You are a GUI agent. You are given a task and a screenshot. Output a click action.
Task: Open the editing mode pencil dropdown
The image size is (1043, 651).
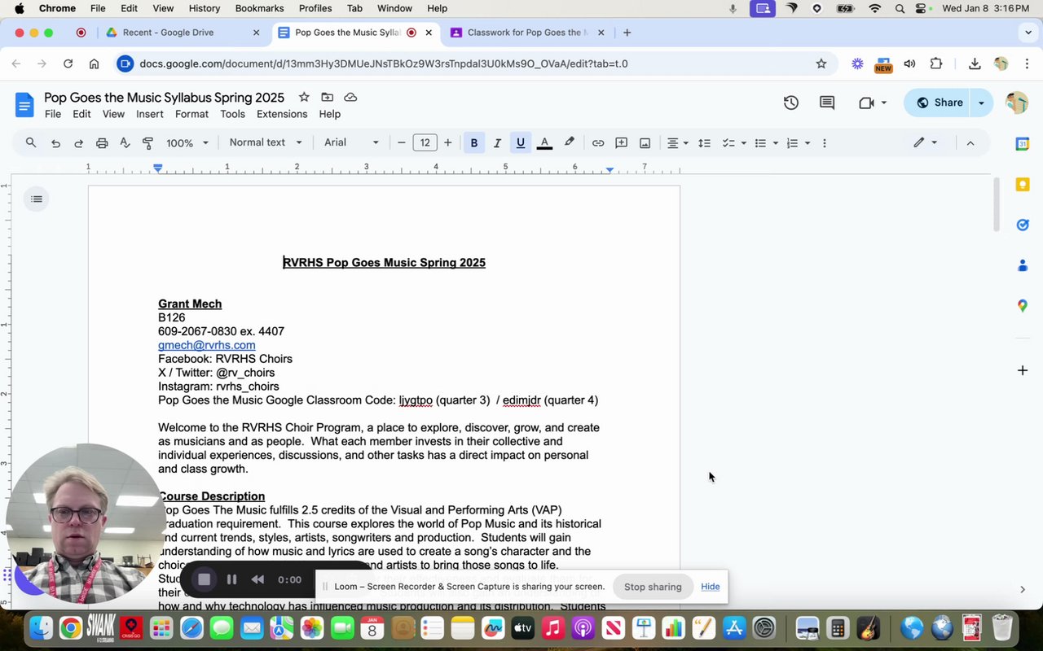[926, 143]
